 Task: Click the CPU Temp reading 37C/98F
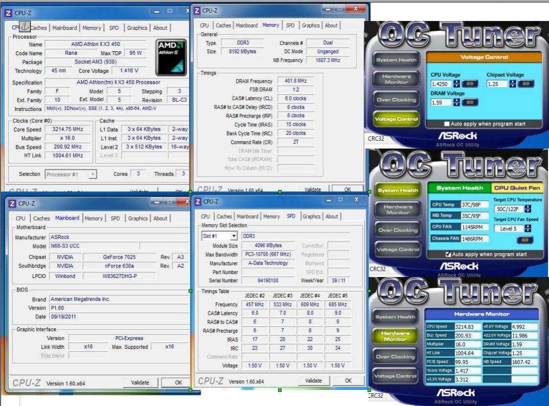click(x=475, y=205)
